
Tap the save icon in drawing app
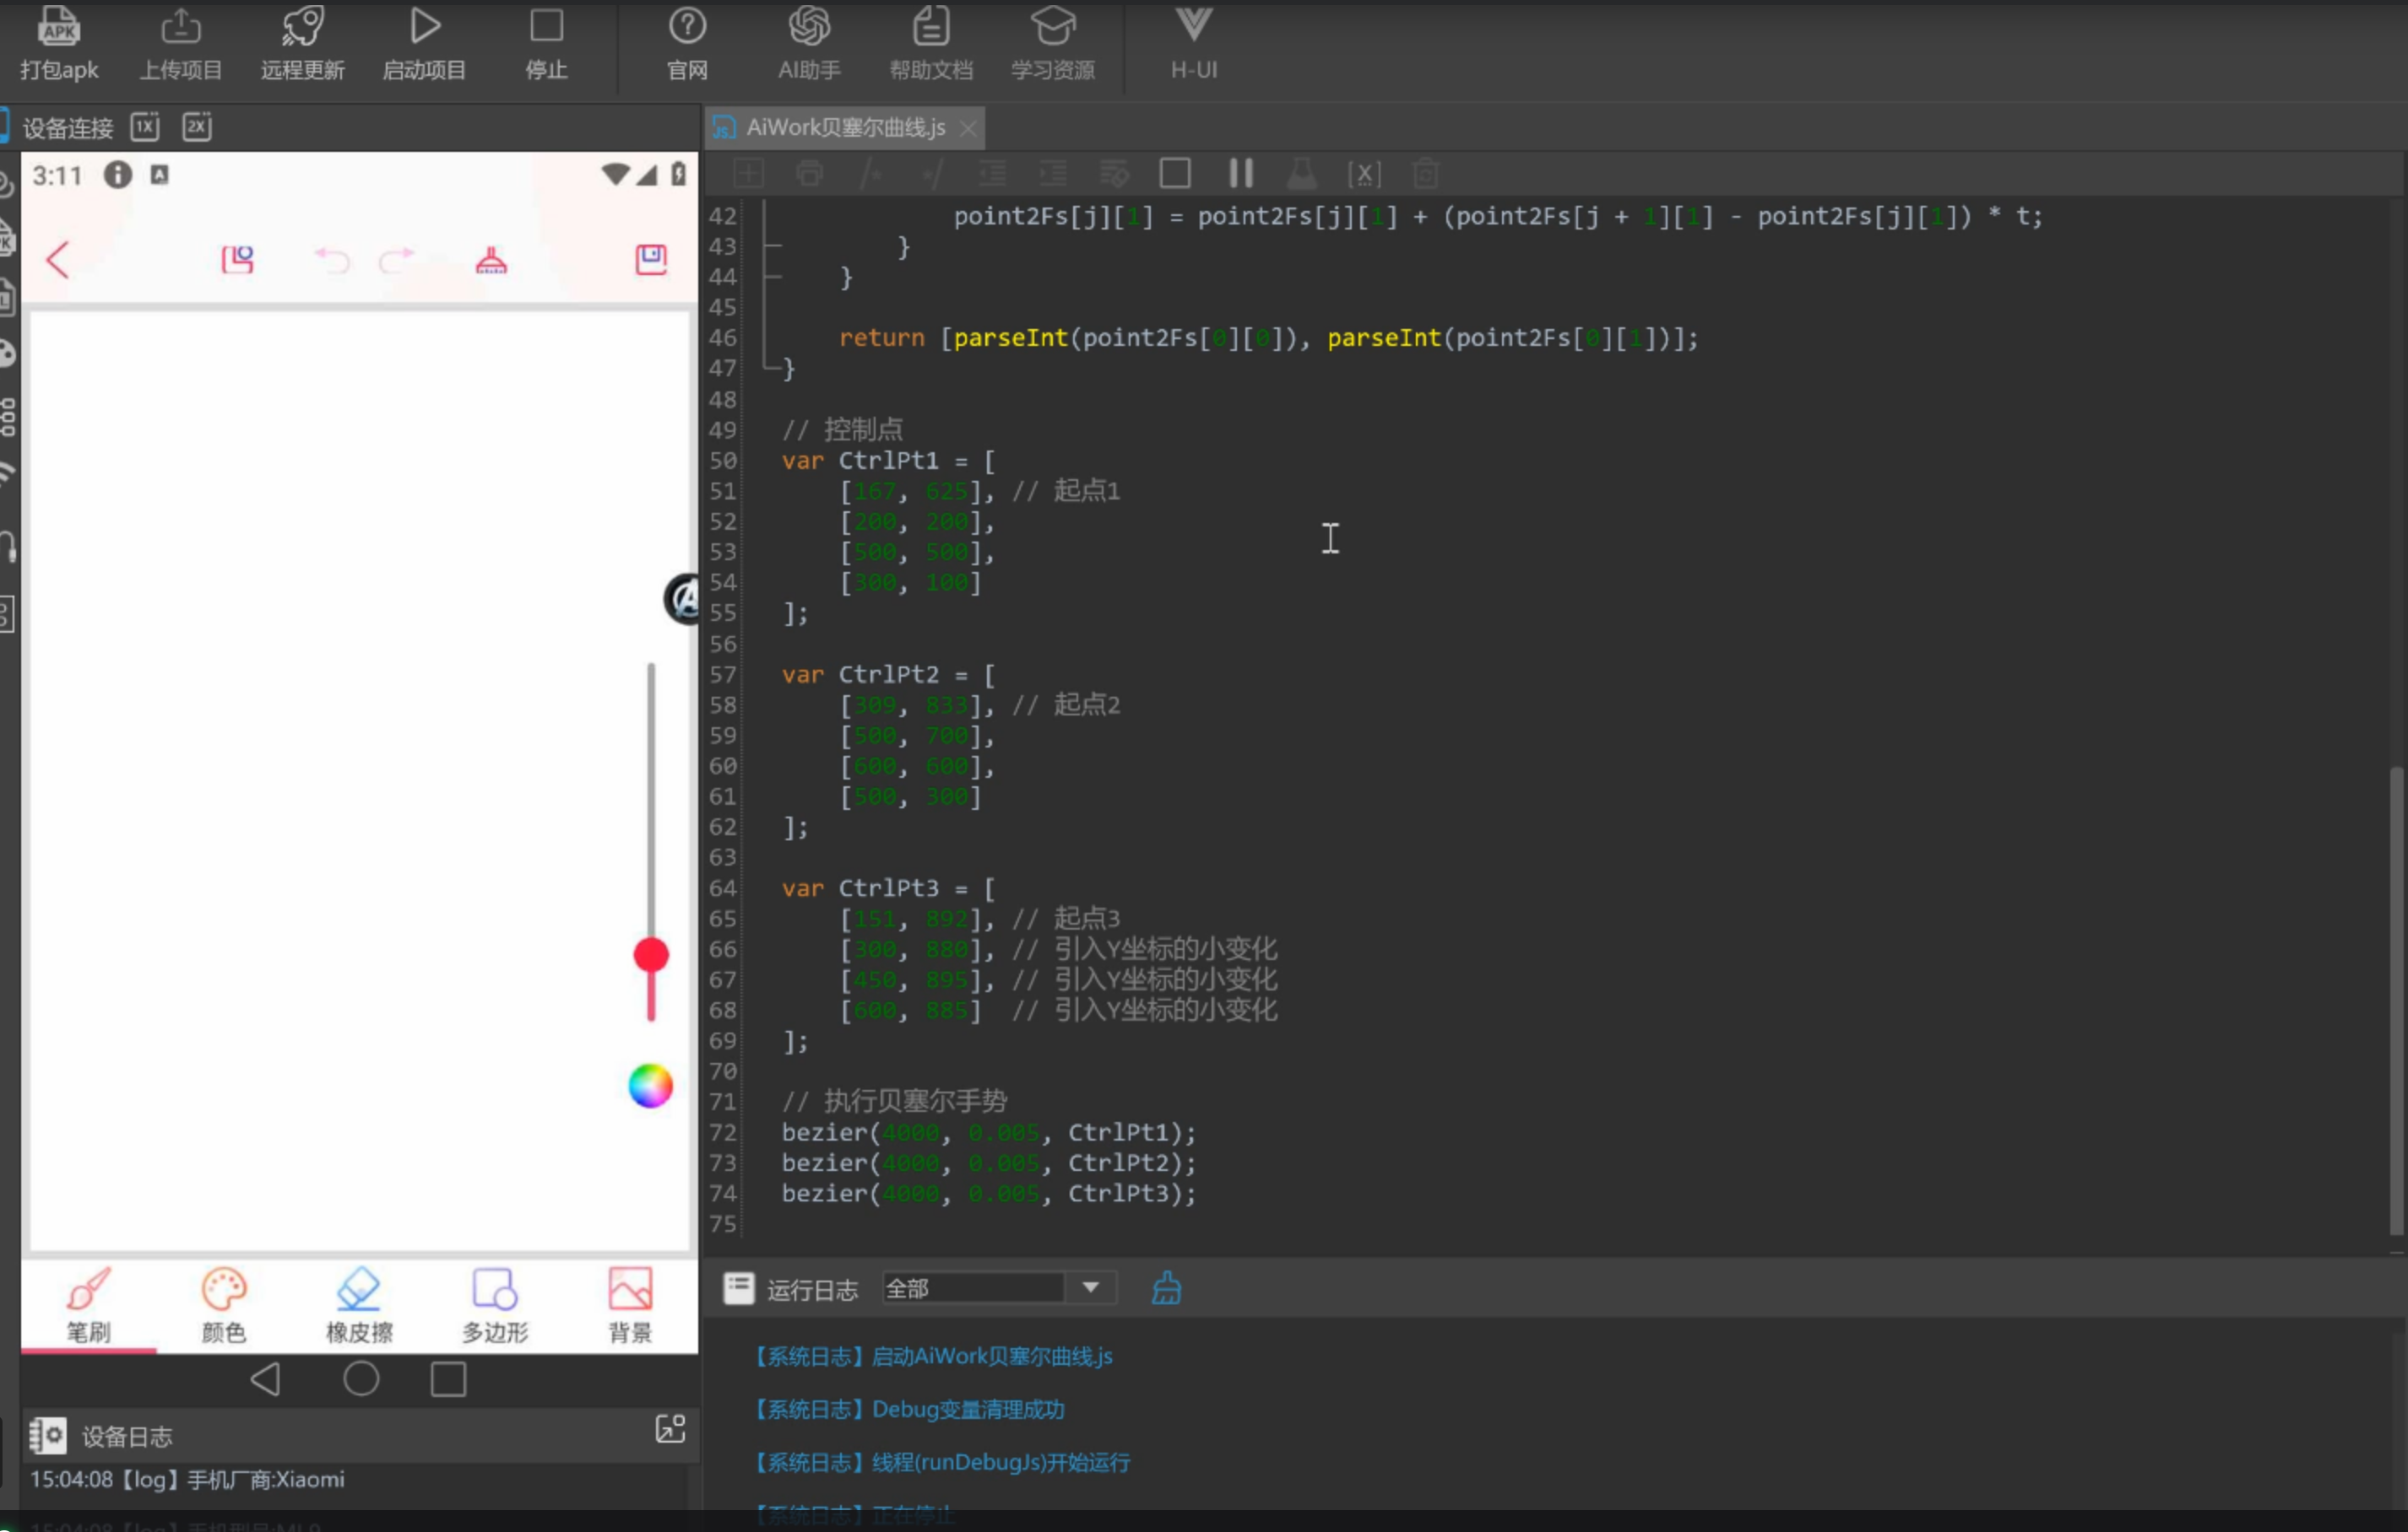[x=651, y=260]
